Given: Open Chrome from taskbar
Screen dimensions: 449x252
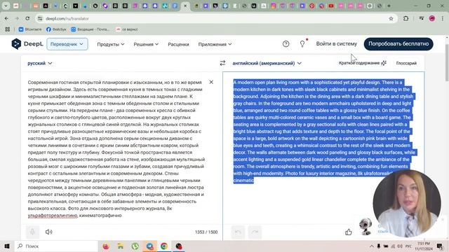Looking at the screenshot, I should (164, 246).
